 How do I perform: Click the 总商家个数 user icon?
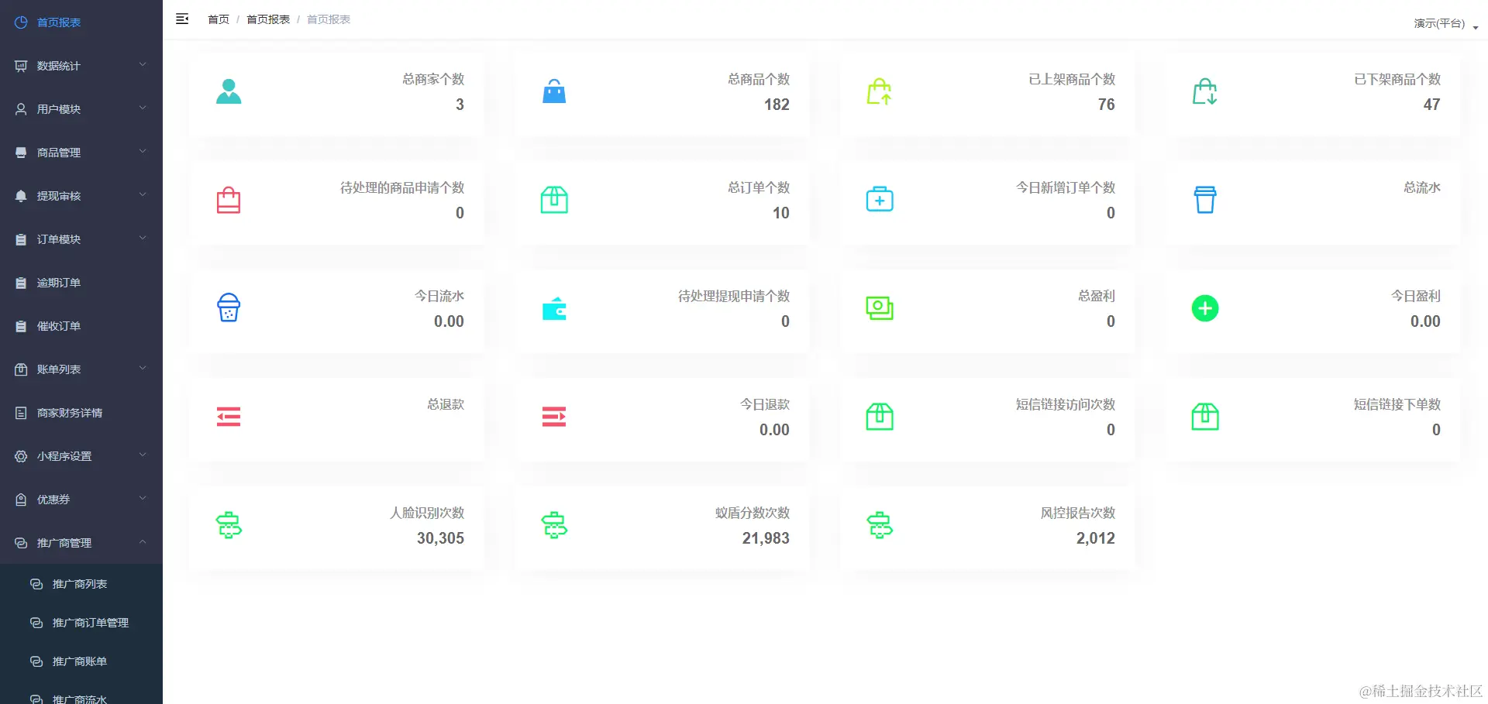tap(229, 91)
